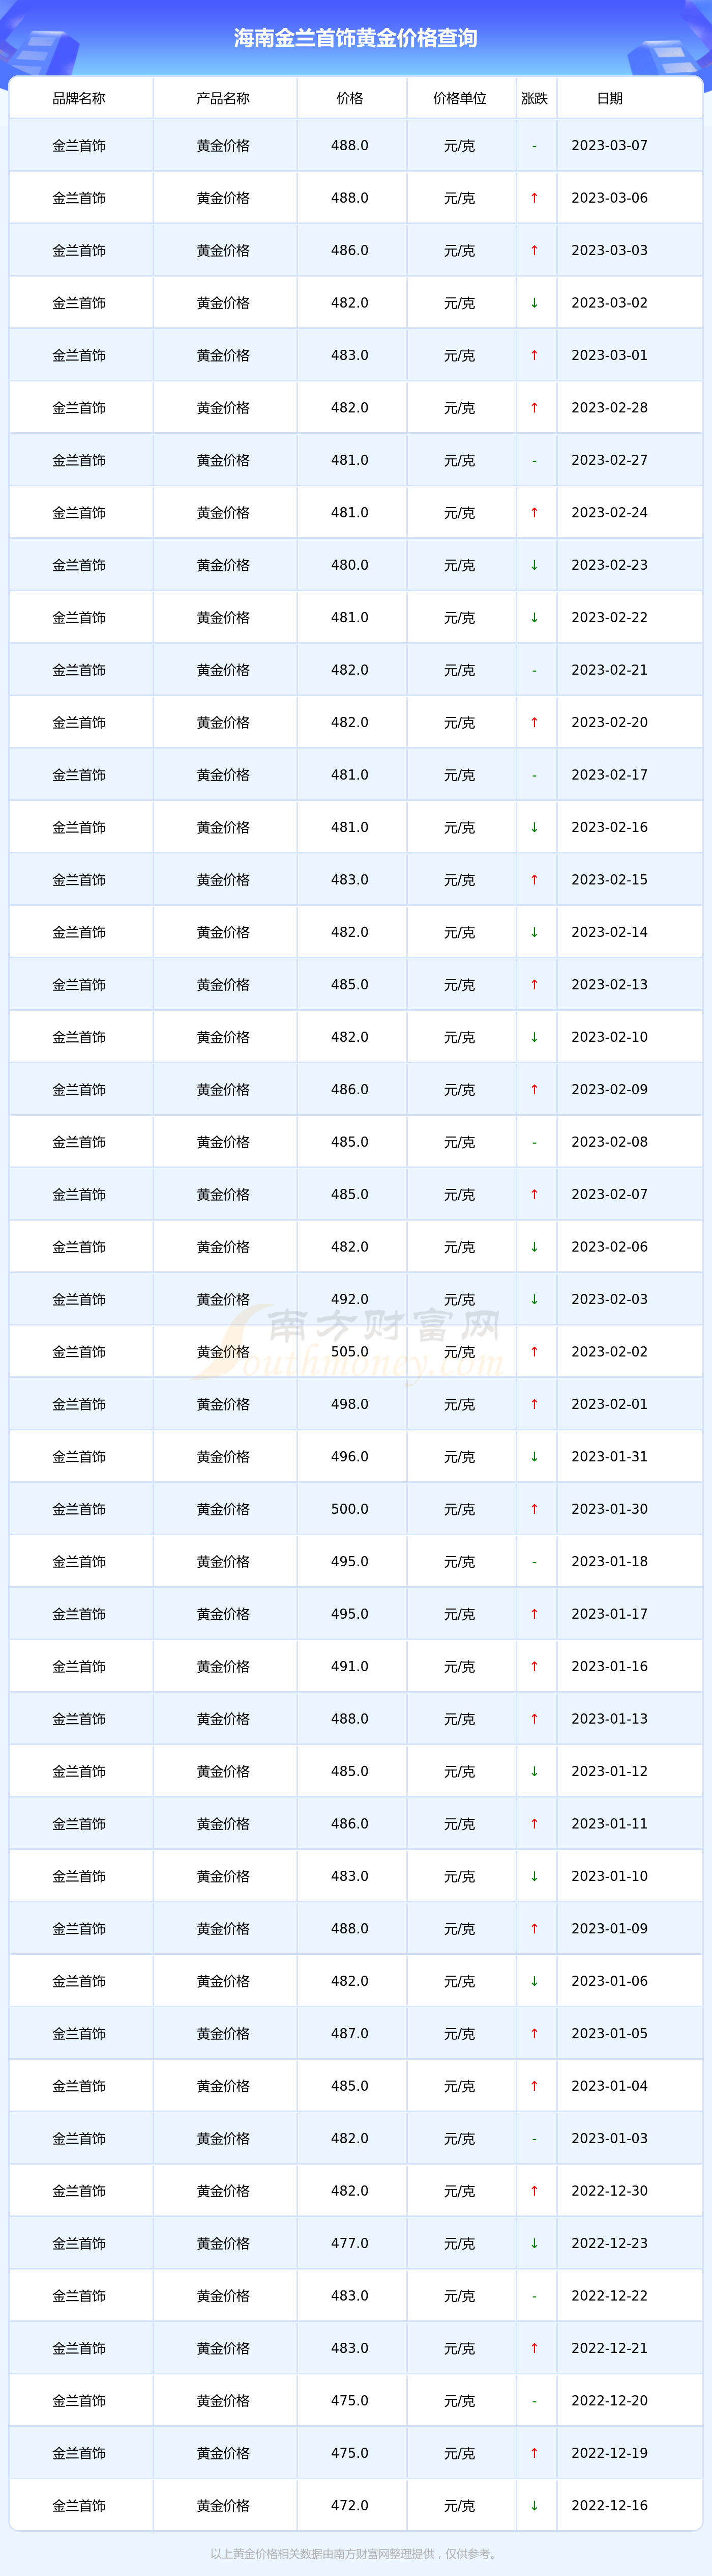Click the up arrow for 2023-02-01

pos(534,1405)
